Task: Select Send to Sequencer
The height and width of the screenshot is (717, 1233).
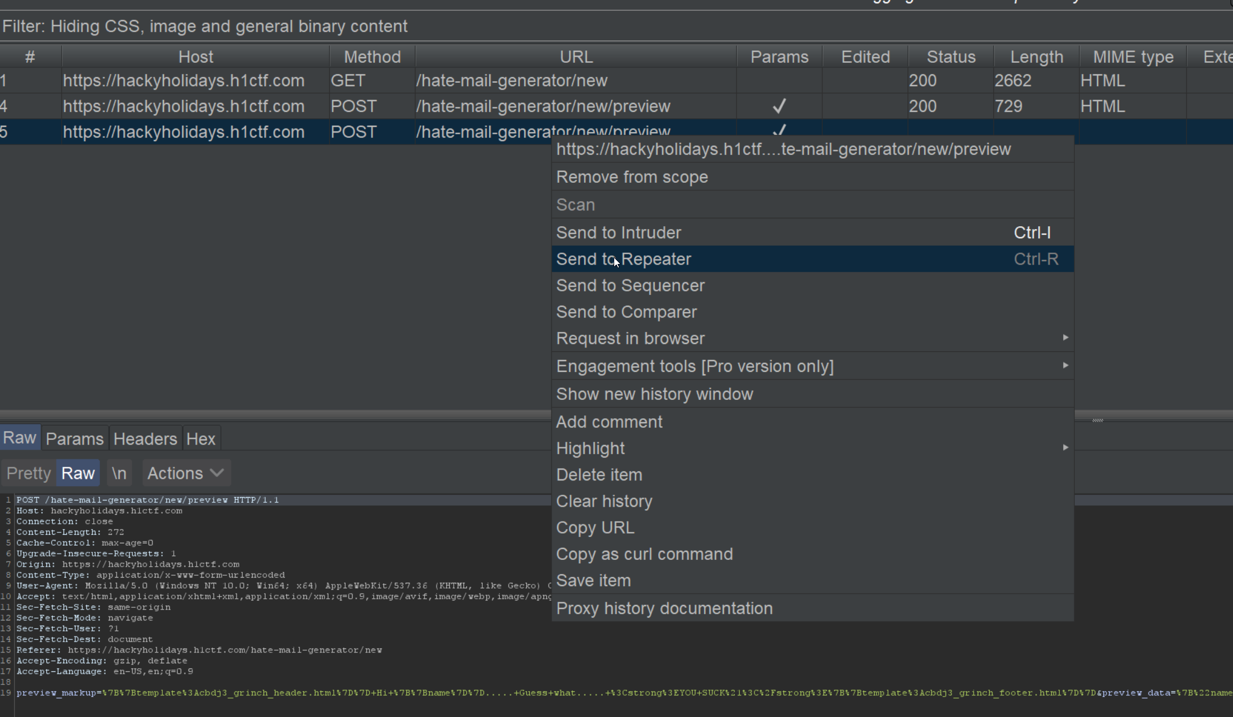Action: click(x=630, y=286)
